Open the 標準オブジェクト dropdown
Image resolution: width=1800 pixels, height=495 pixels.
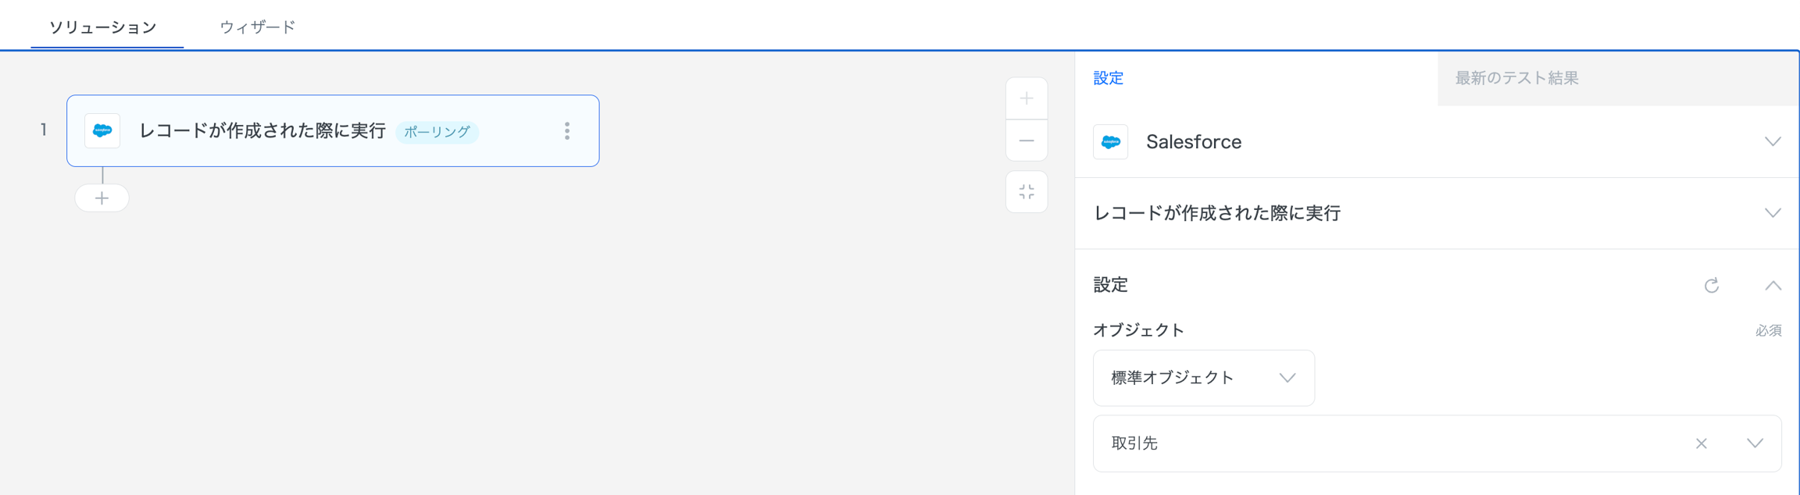(1203, 378)
